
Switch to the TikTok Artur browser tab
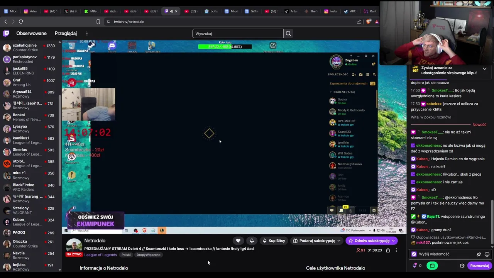coord(291,11)
